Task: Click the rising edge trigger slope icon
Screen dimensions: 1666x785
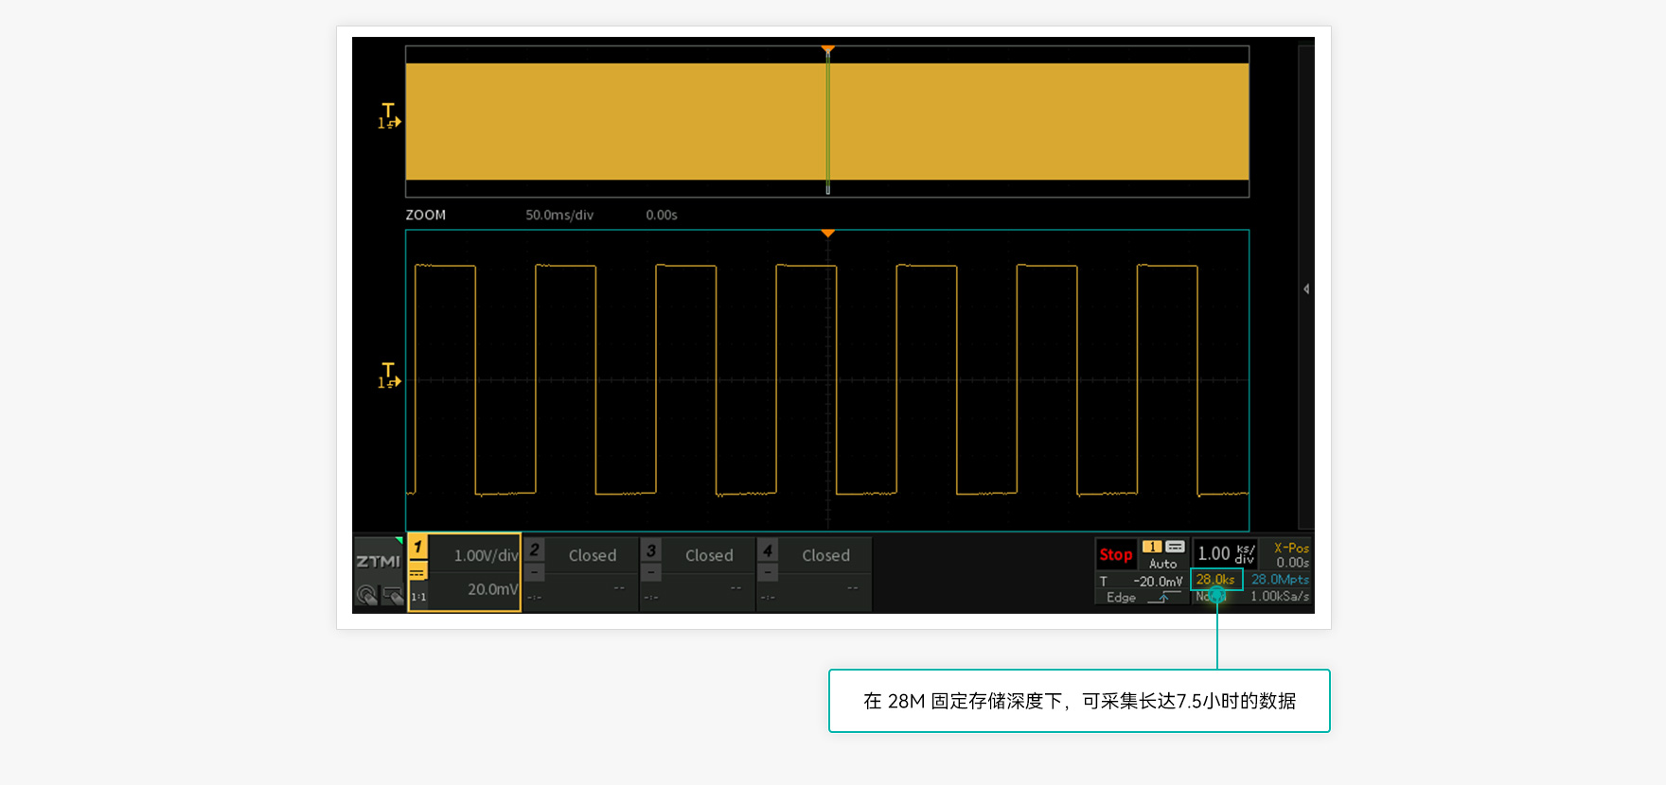Action: coord(1162,598)
